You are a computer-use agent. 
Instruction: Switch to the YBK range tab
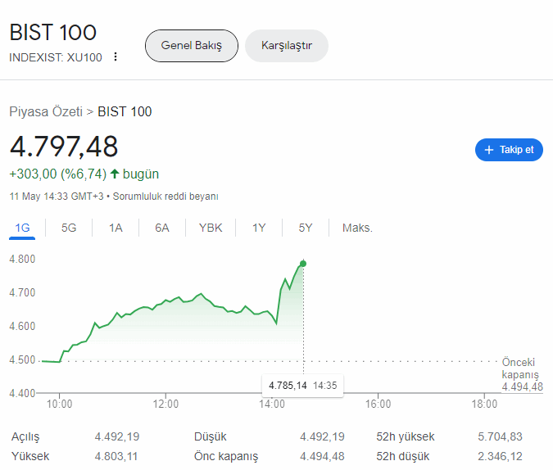211,228
